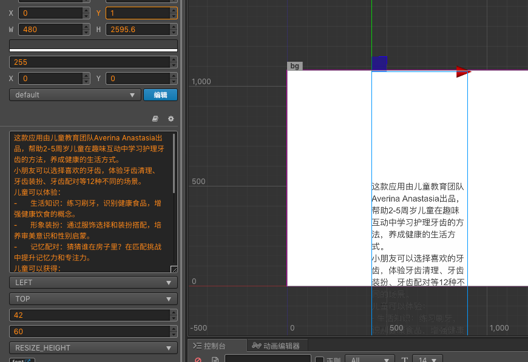528x362 pixels.
Task: Click the opacity field showing 255
Action: (90, 62)
